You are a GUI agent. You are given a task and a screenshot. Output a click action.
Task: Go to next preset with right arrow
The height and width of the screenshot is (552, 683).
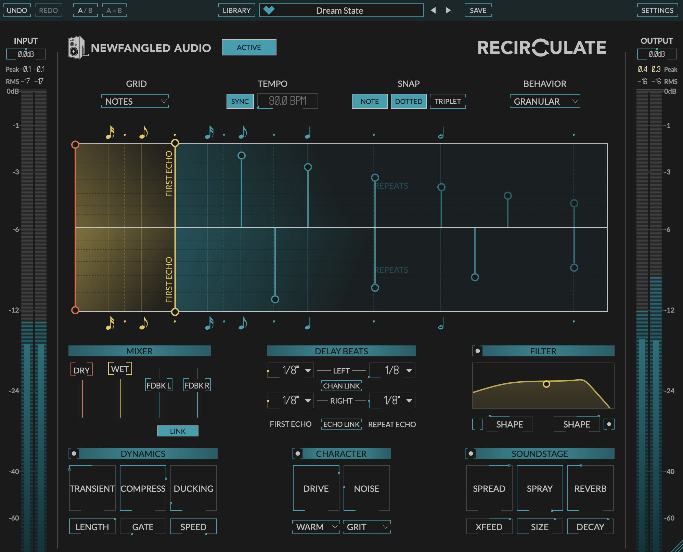448,10
